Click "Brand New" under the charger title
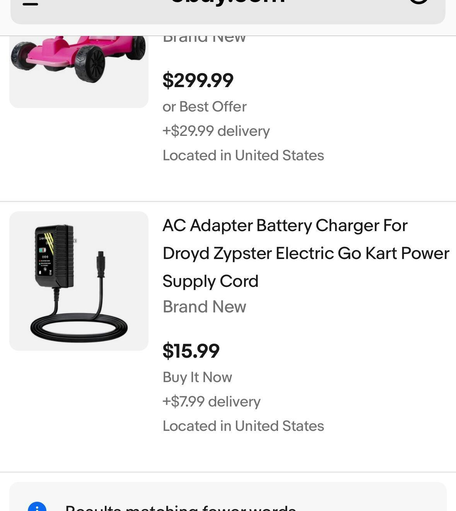 click(204, 307)
